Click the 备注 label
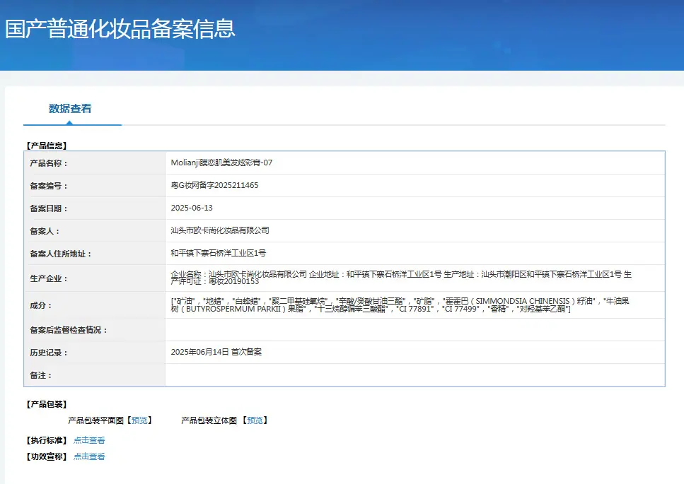The width and height of the screenshot is (684, 484). pyautogui.click(x=40, y=375)
